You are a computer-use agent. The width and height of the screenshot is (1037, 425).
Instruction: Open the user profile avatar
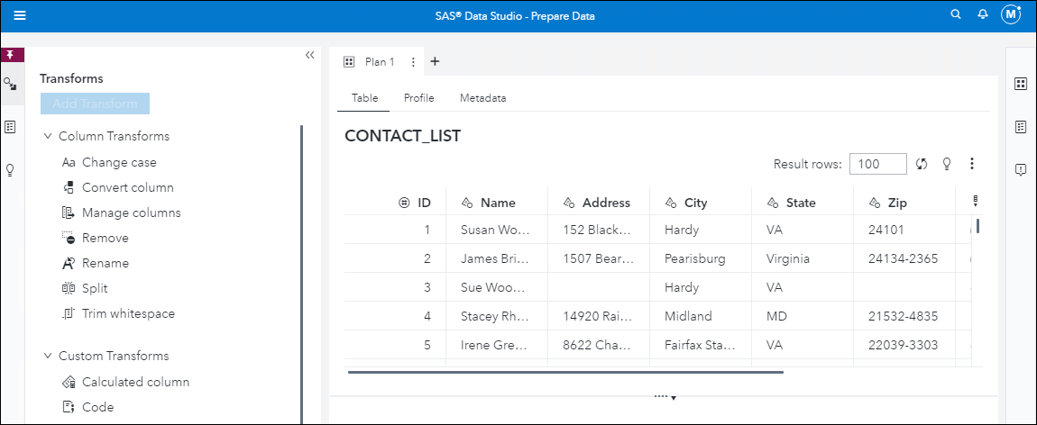[x=1011, y=15]
